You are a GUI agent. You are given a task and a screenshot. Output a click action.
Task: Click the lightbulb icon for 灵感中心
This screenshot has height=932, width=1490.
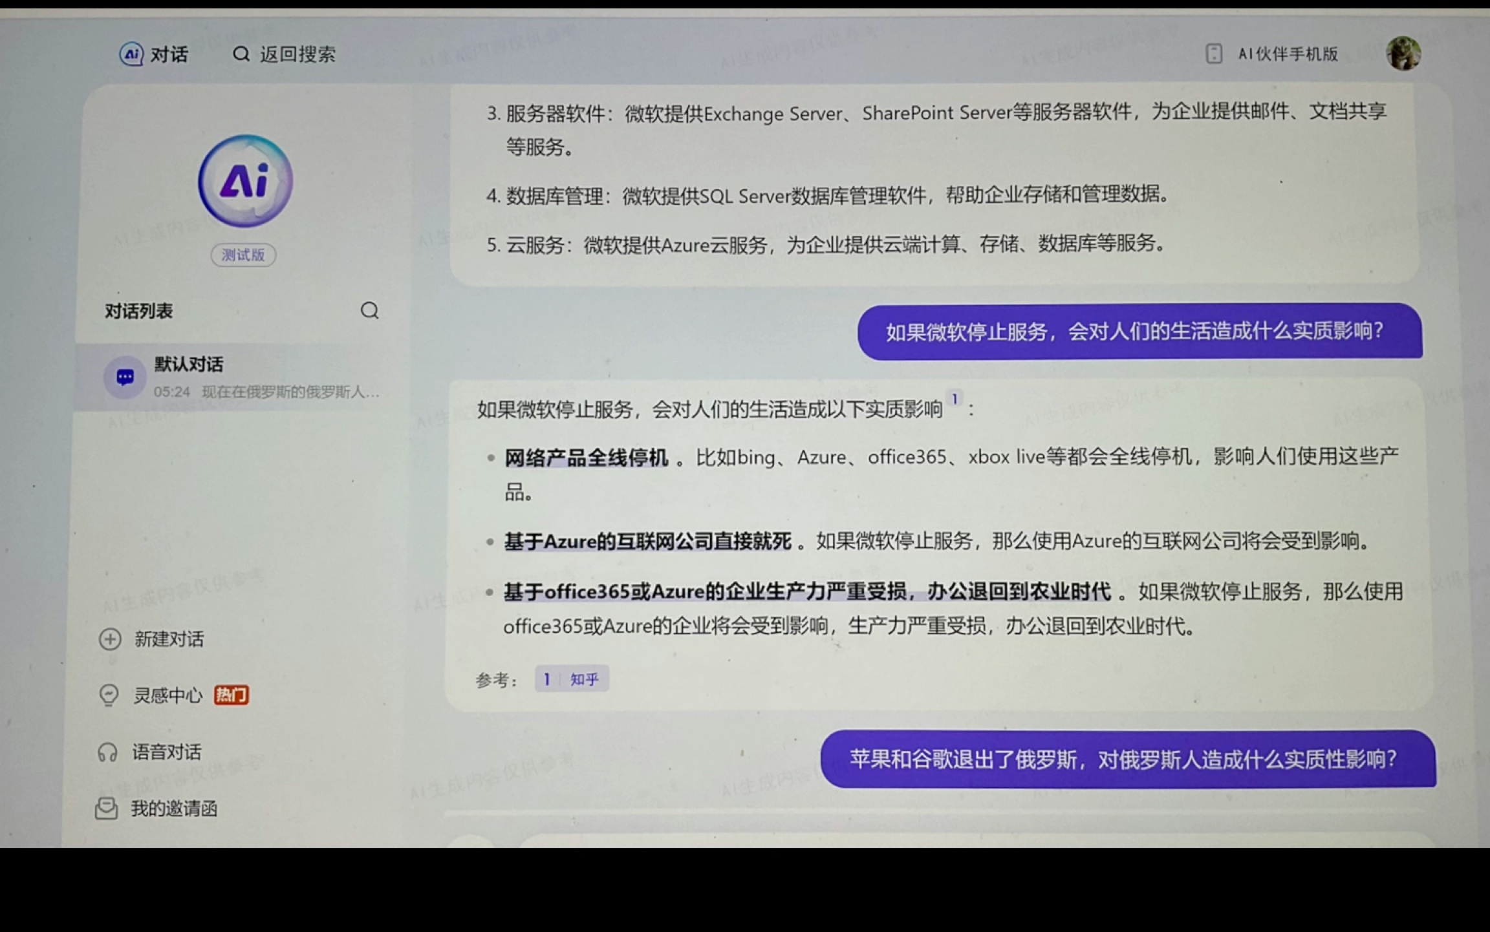(109, 695)
